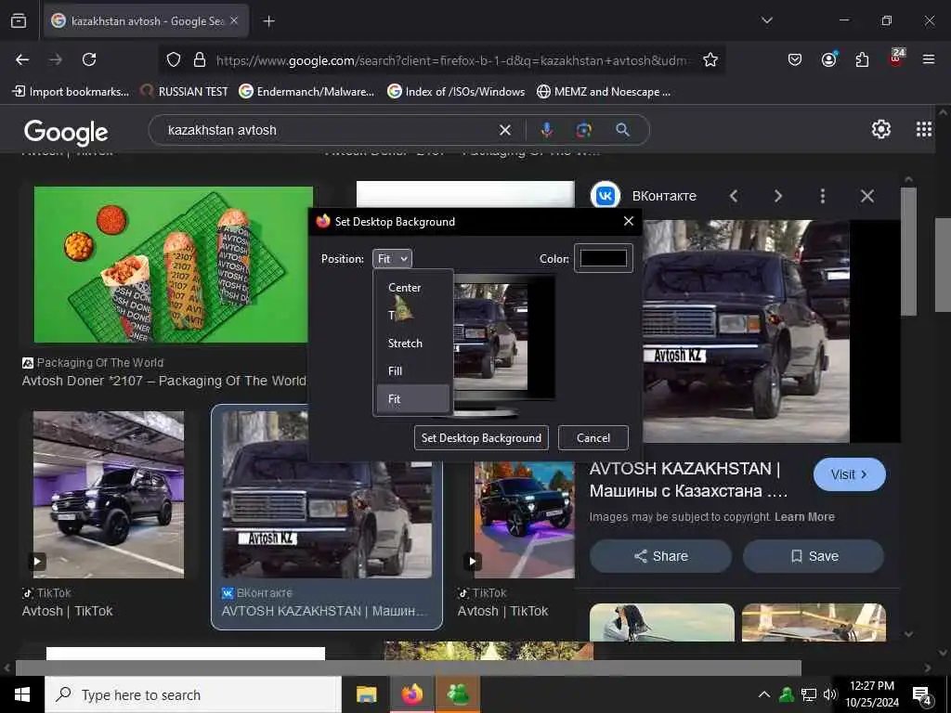Open Google quick settings gear
951x713 pixels.
pyautogui.click(x=880, y=129)
